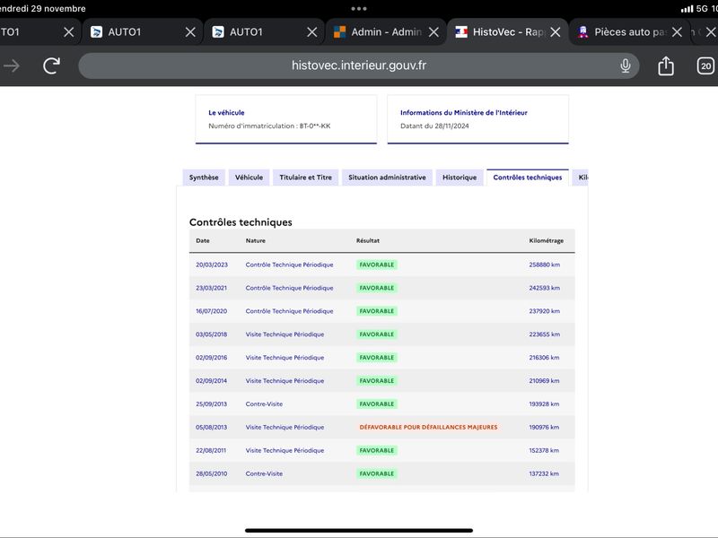Tap the iPad home indicator bar
The width and height of the screenshot is (718, 538).
tap(358, 531)
